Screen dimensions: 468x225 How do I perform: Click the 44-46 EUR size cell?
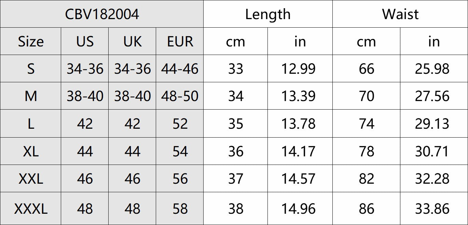click(x=180, y=69)
